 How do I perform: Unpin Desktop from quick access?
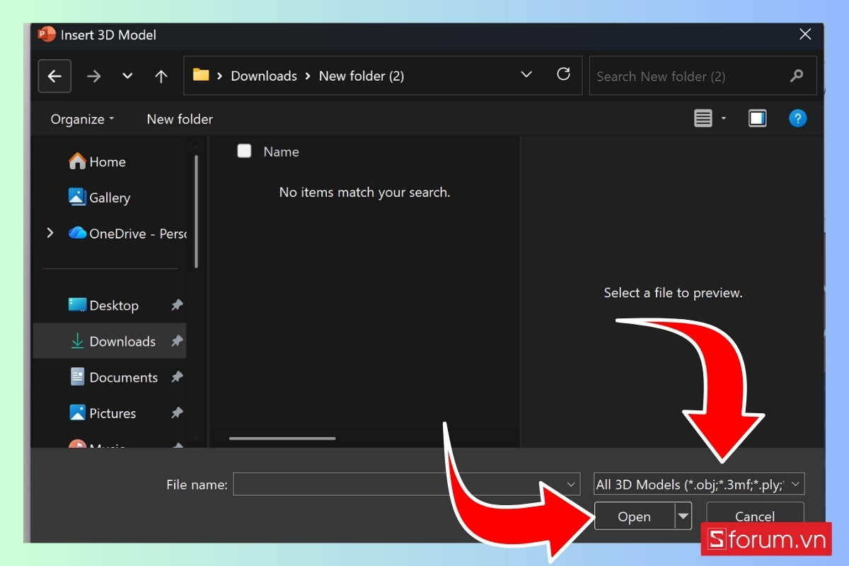click(176, 305)
